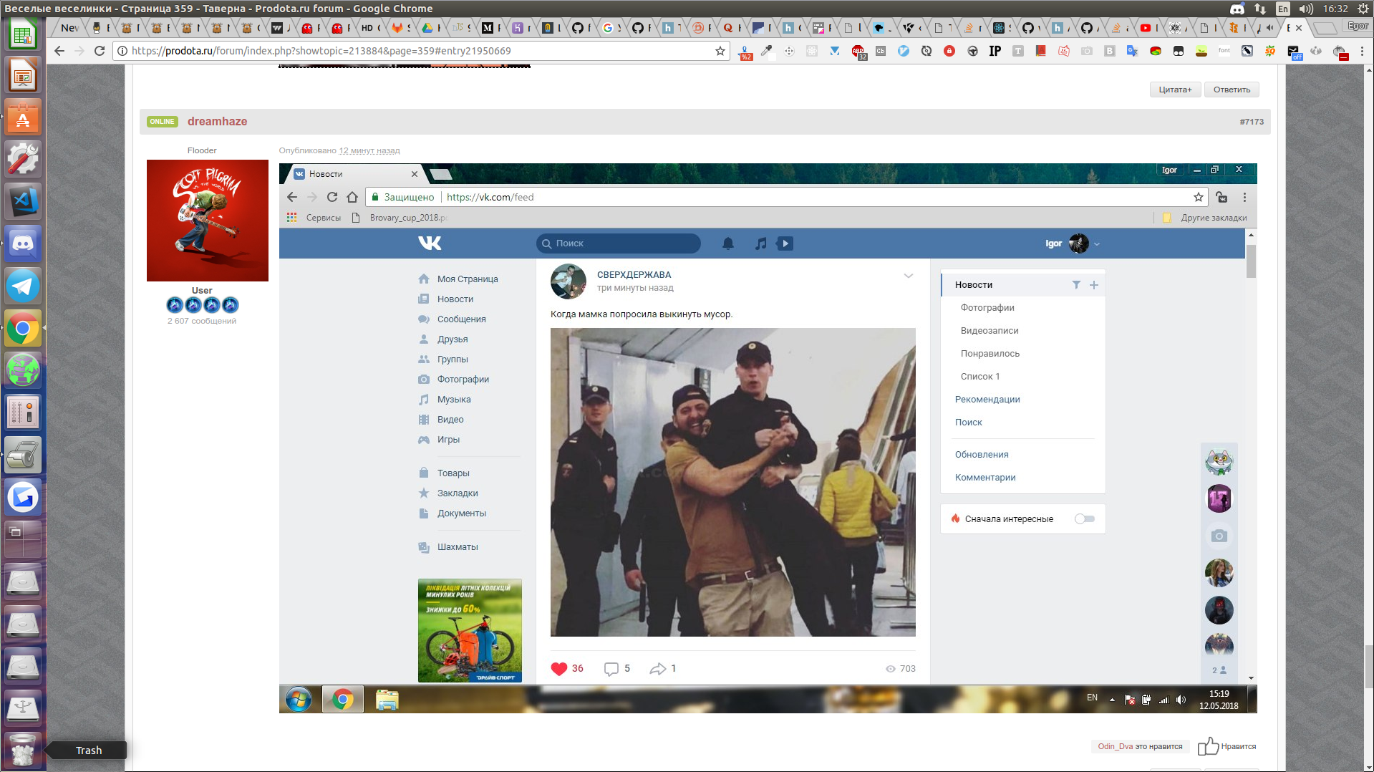This screenshot has height=772, width=1374.
Task: Expand the Igor profile menu in VK
Action: pos(1073,243)
